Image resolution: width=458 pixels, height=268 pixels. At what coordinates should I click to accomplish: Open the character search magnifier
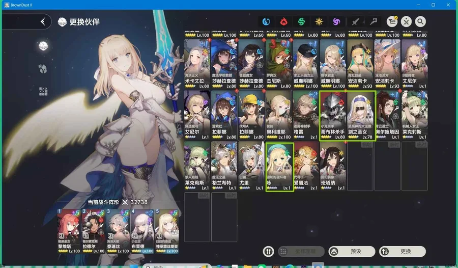click(x=420, y=21)
